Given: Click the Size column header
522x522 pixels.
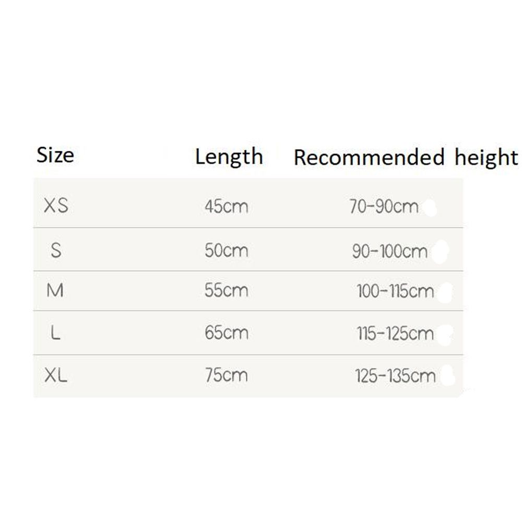Looking at the screenshot, I should 55,155.
